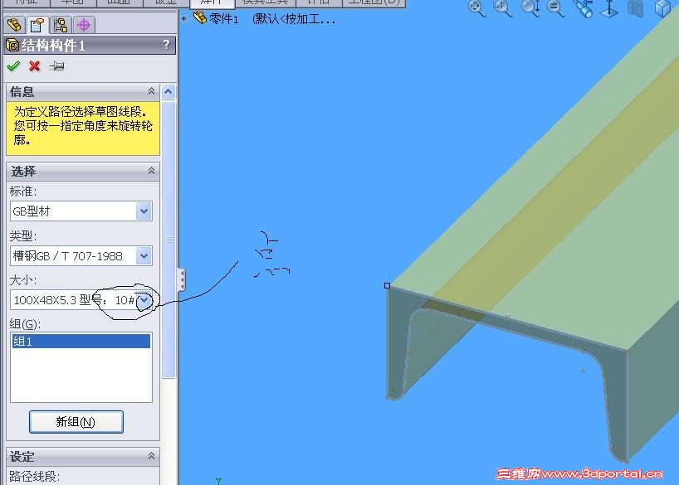Click the Section View icon

(635, 7)
